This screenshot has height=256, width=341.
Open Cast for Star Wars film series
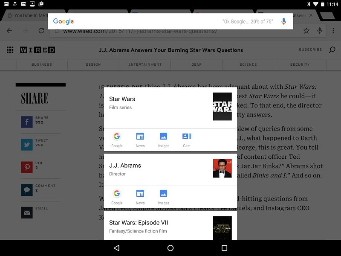coord(187,140)
